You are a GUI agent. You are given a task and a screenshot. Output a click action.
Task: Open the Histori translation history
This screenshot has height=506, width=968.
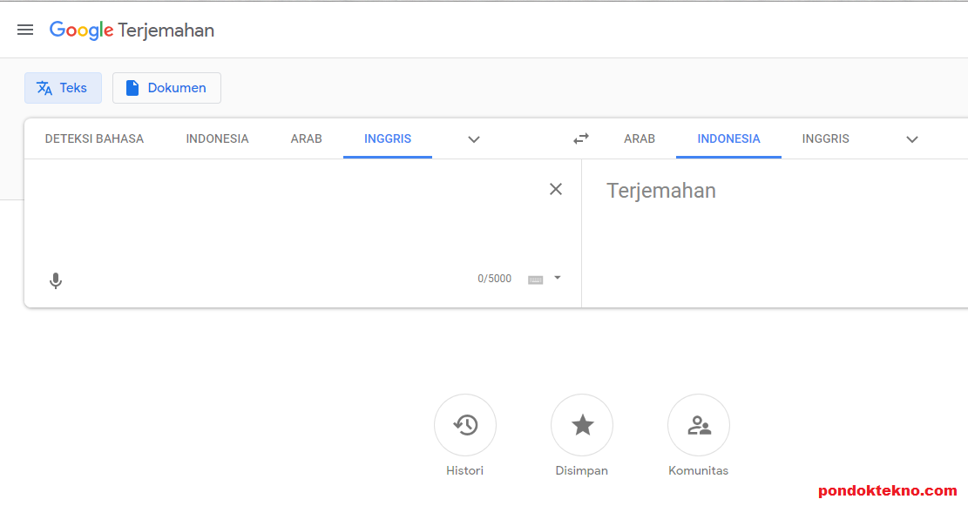click(465, 426)
